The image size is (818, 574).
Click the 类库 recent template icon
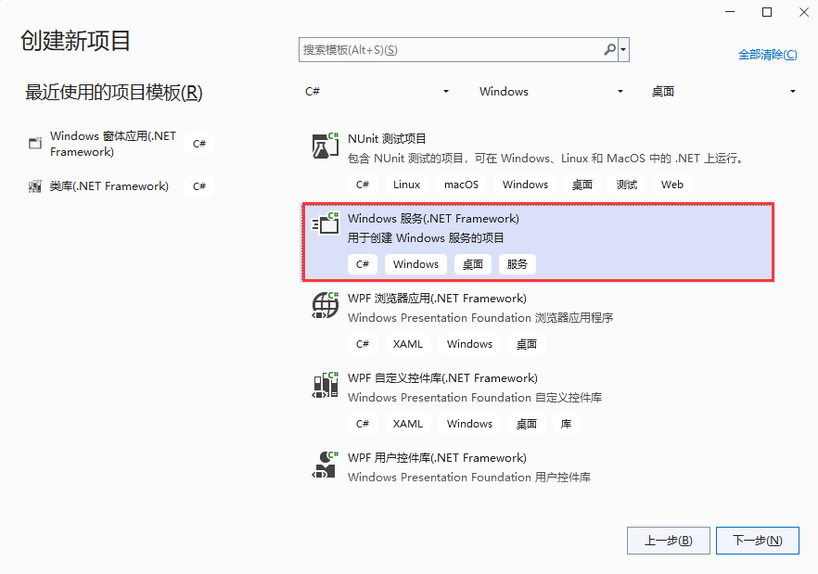[35, 186]
